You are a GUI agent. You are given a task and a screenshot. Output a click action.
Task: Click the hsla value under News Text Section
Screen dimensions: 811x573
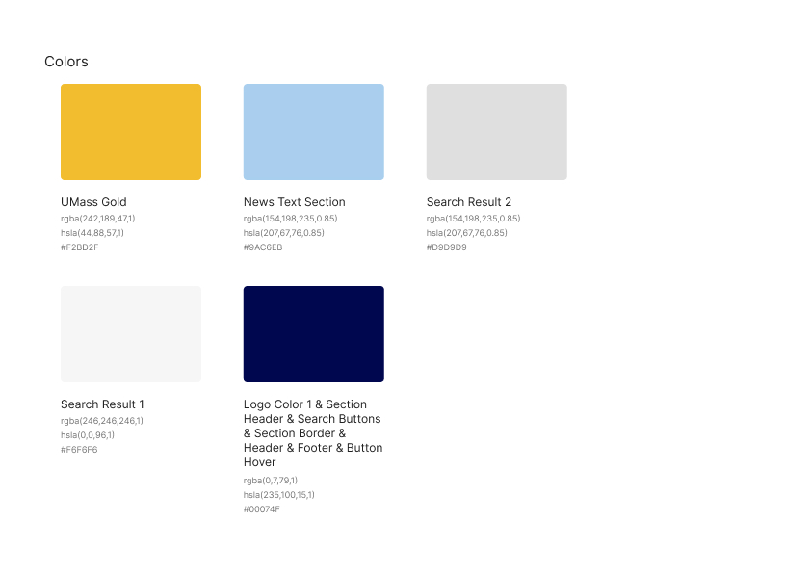284,233
